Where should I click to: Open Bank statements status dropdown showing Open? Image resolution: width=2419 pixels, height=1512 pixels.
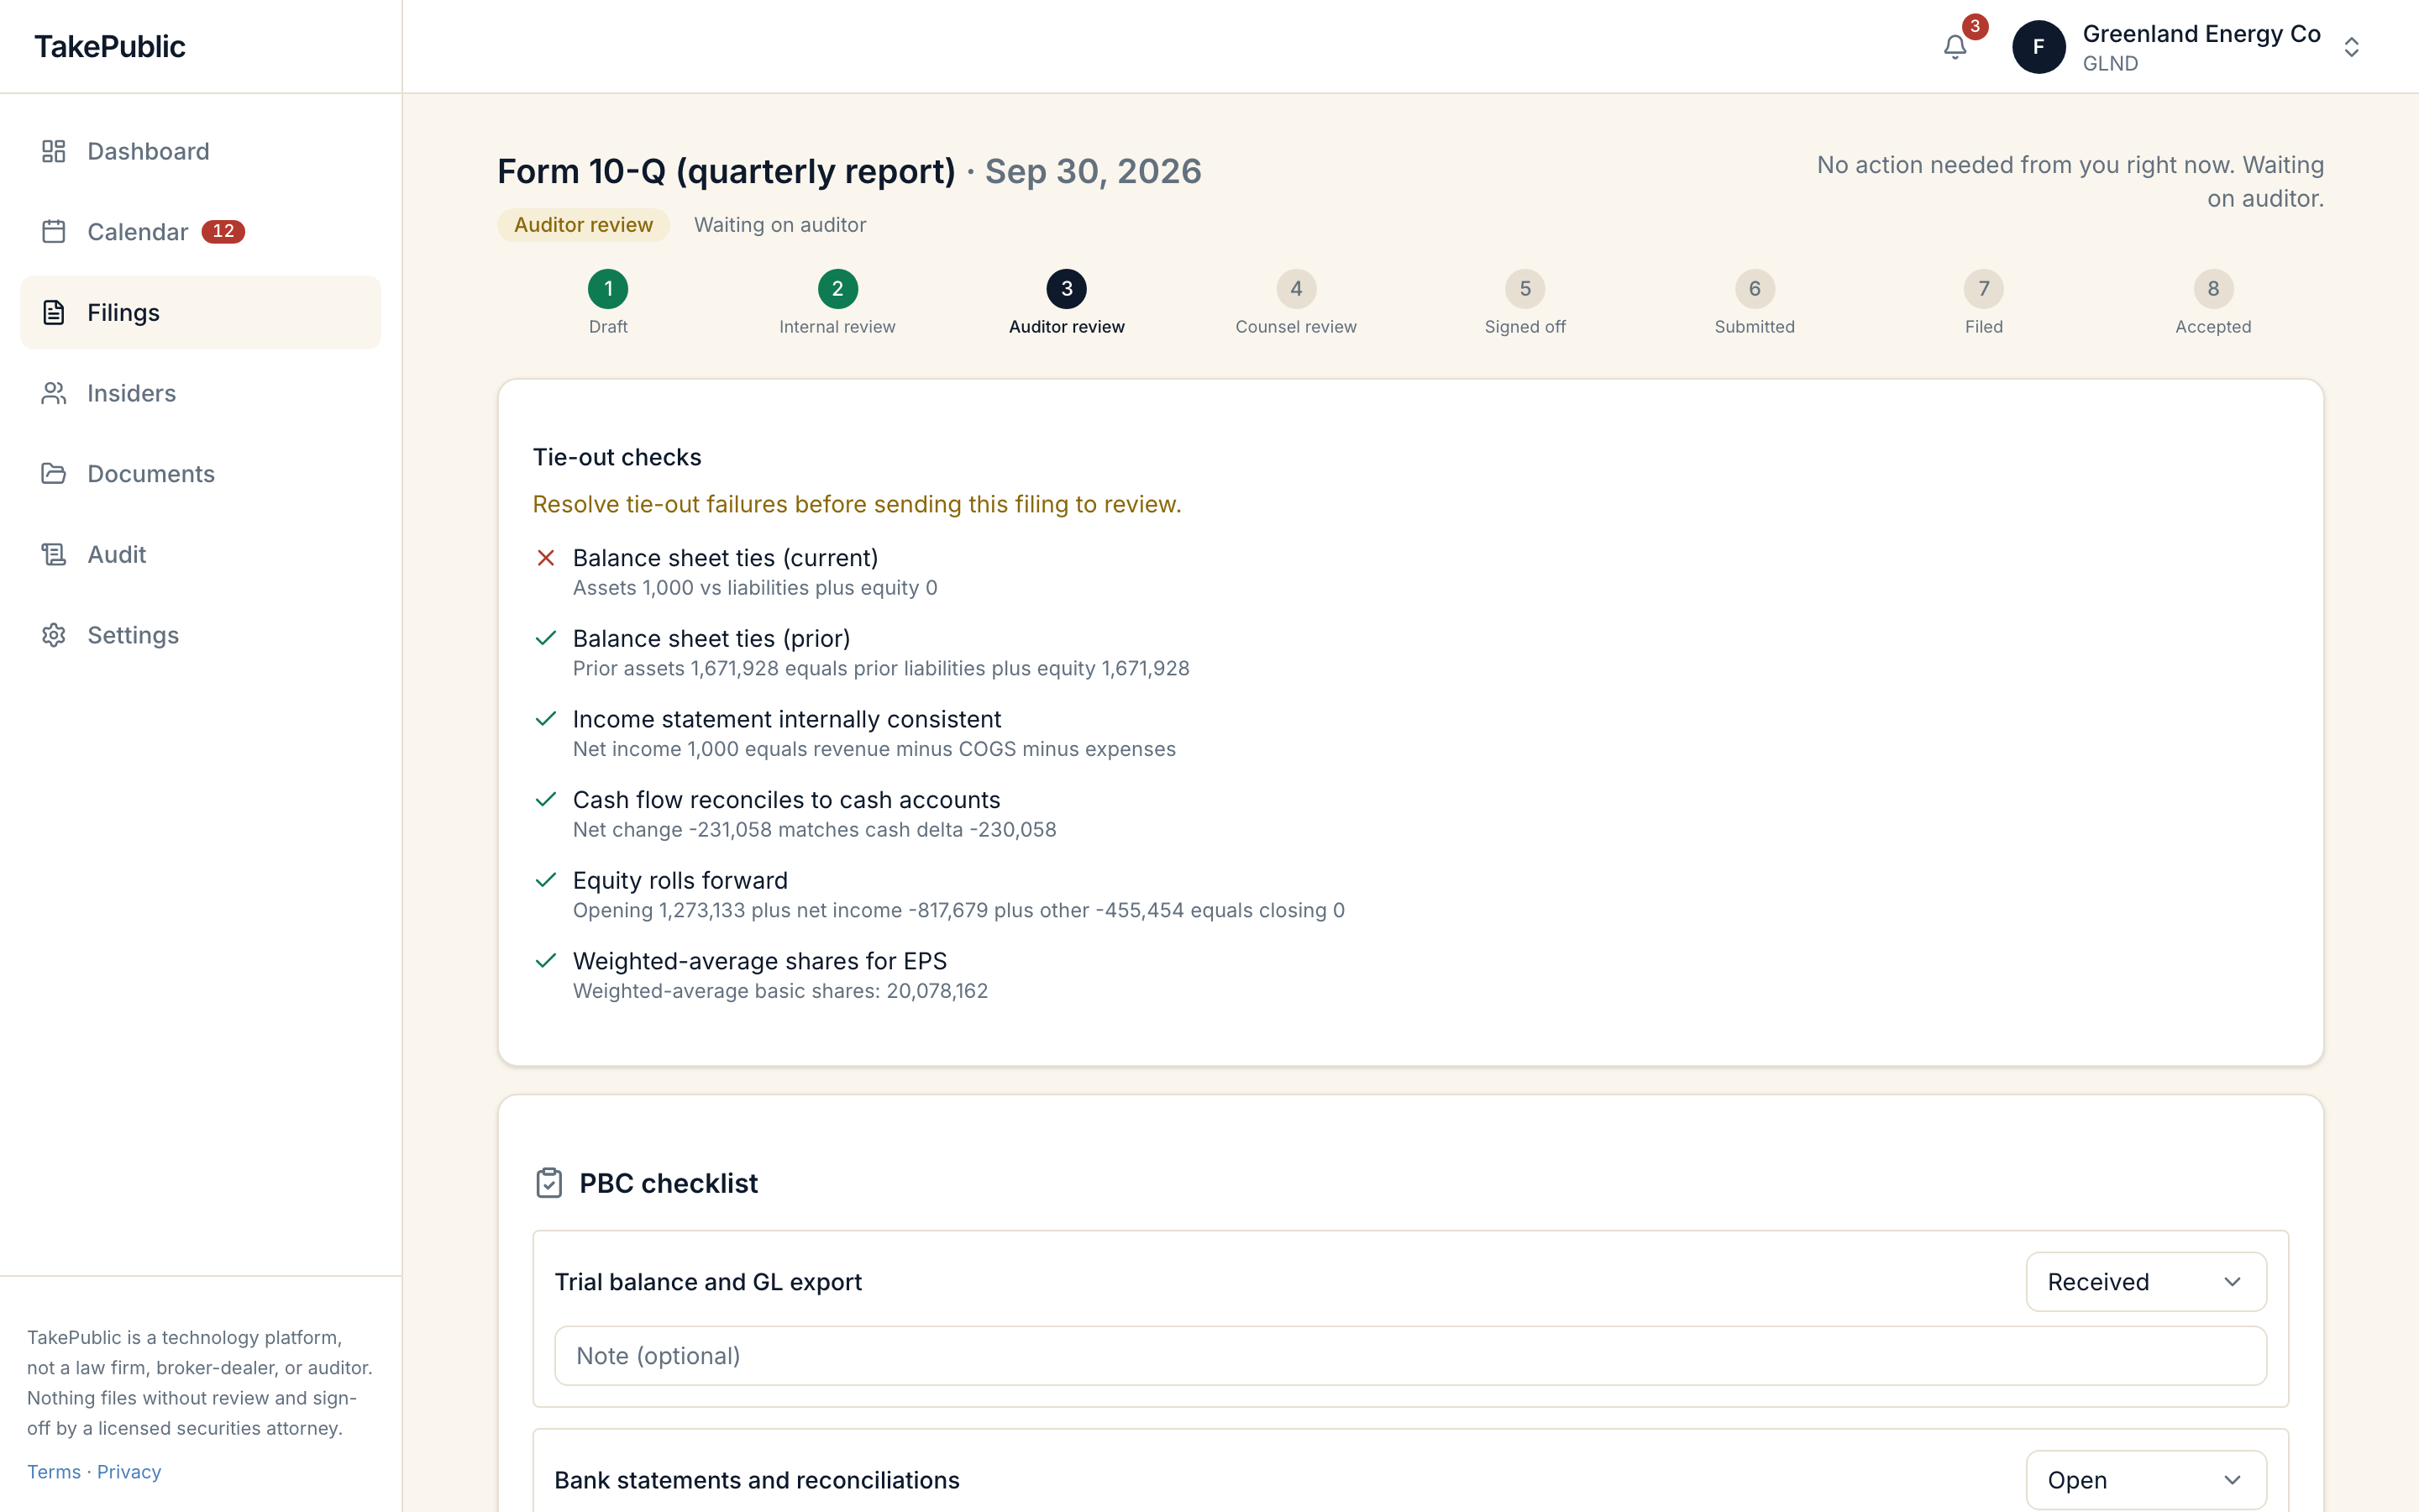2145,1480
